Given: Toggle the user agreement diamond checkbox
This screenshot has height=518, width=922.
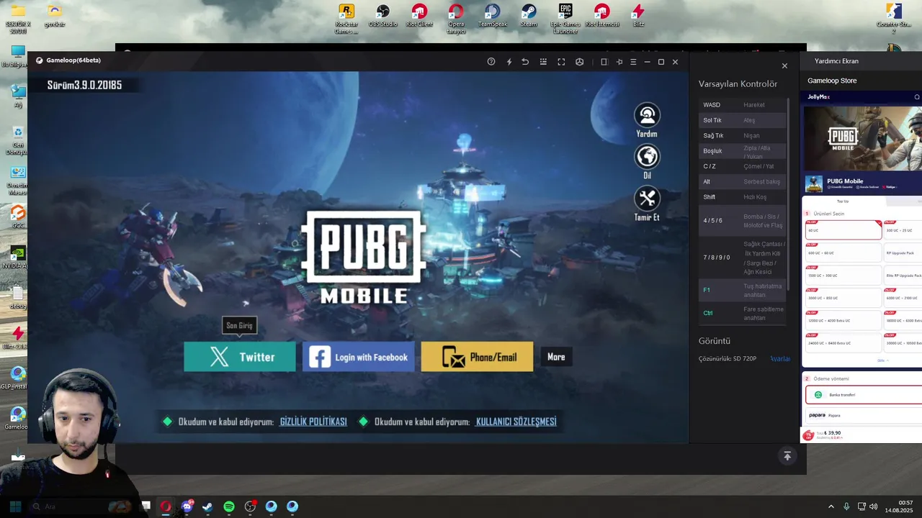Looking at the screenshot, I should 364,422.
